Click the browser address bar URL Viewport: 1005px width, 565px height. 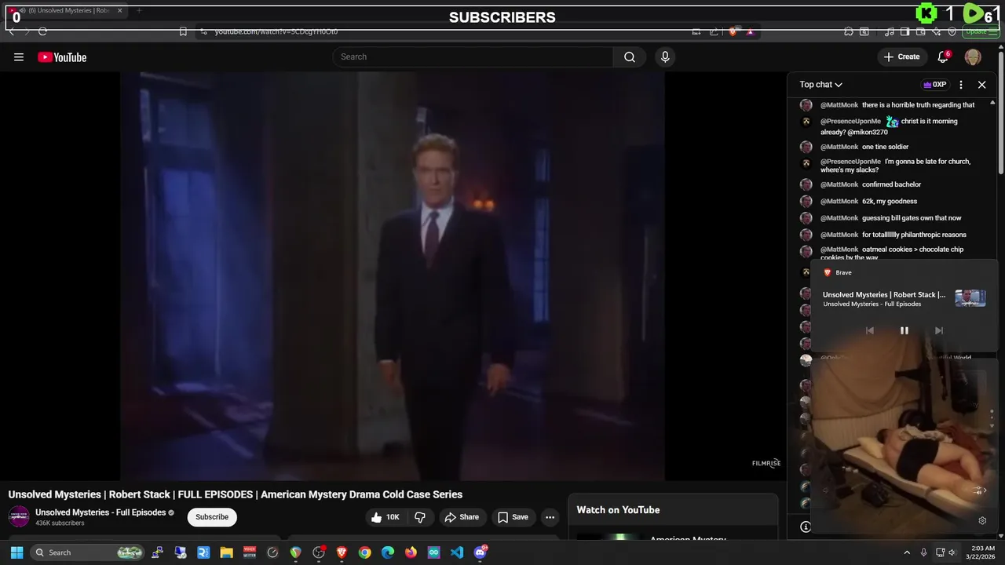tap(276, 31)
